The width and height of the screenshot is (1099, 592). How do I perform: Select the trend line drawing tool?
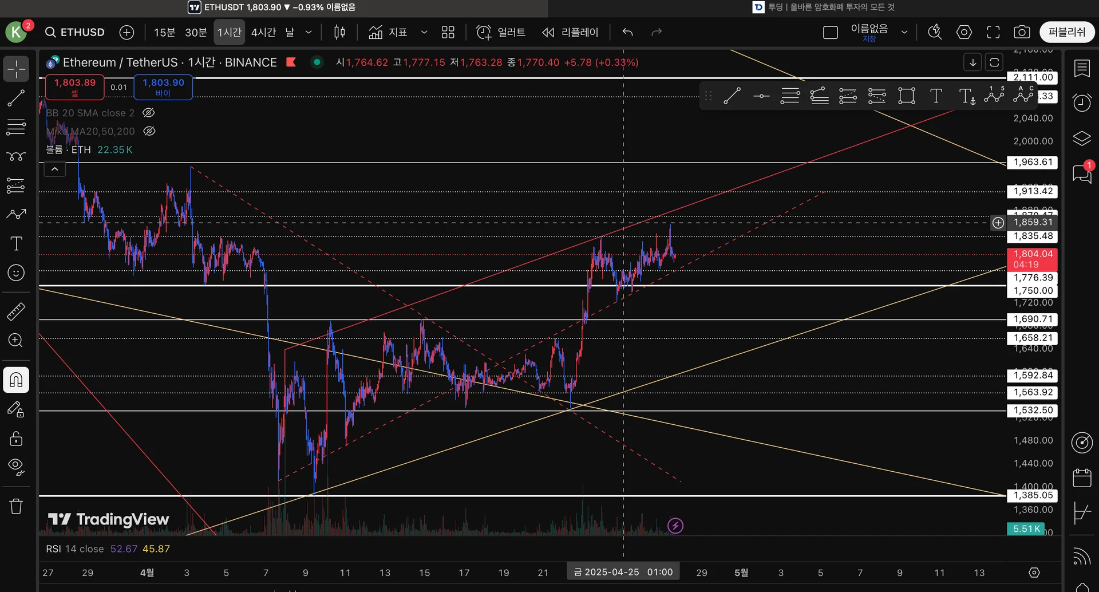click(16, 98)
